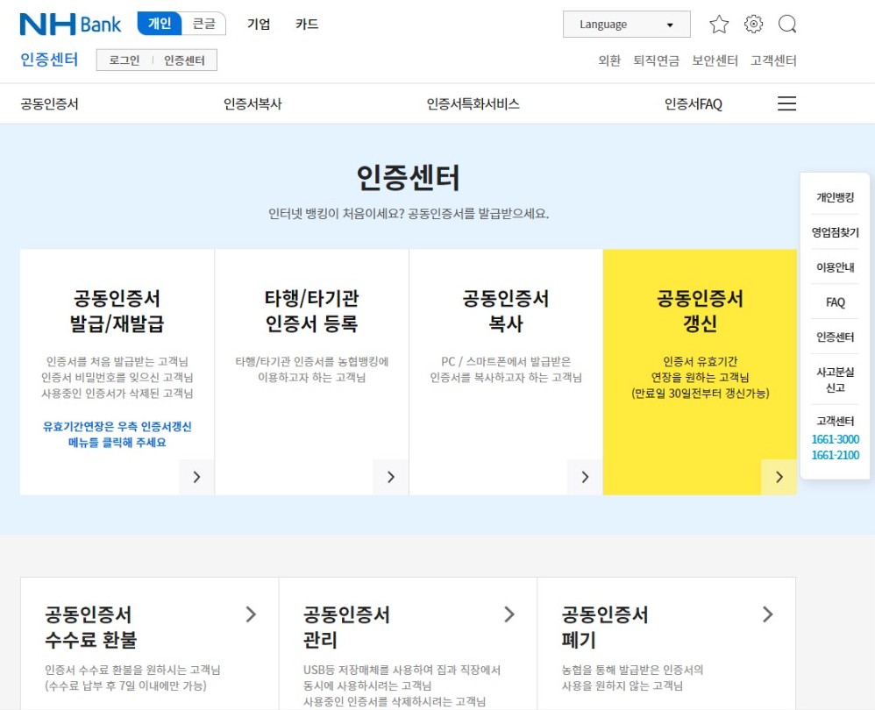Open the 카드 menu
This screenshot has height=710, width=875.
(x=307, y=24)
